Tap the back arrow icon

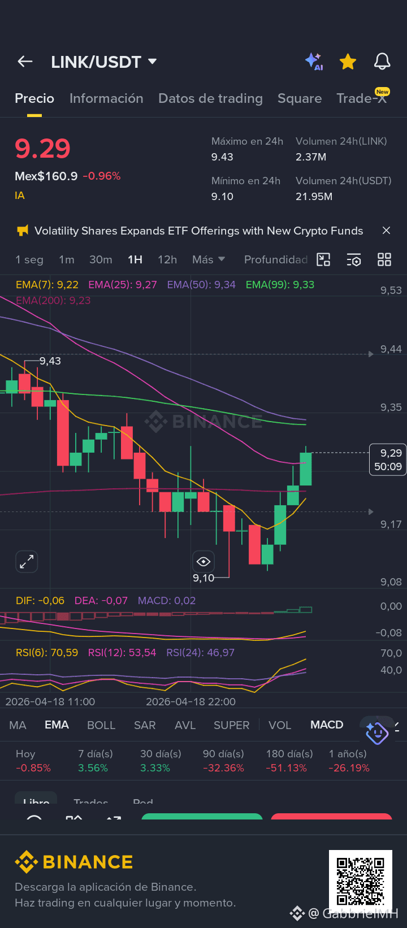click(25, 62)
